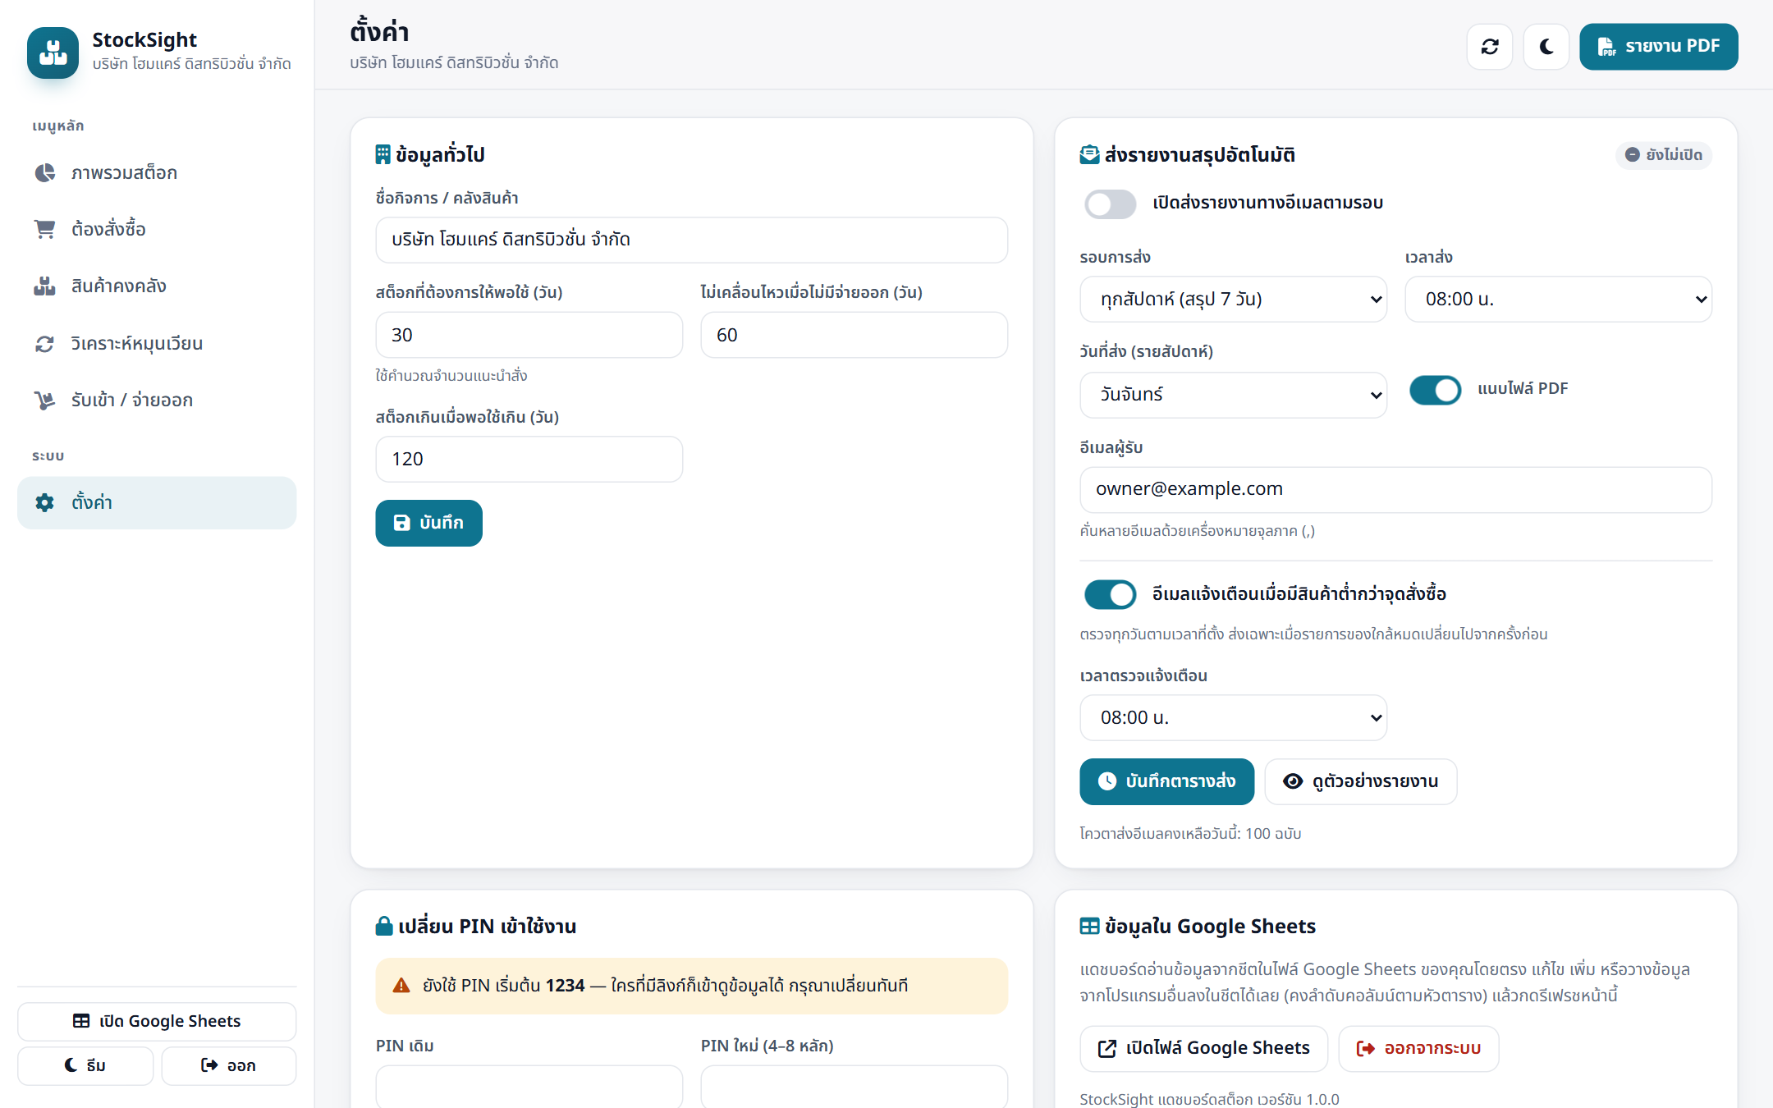
Task: Open รอบการส่ง dropdown
Action: point(1233,299)
